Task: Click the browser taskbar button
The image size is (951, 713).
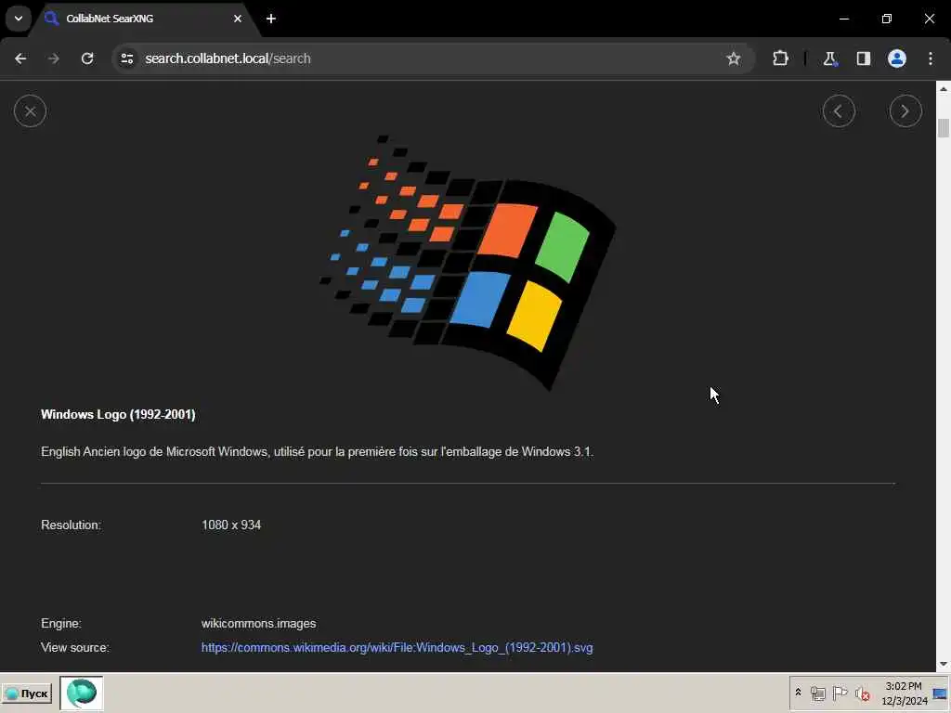Action: 82,693
